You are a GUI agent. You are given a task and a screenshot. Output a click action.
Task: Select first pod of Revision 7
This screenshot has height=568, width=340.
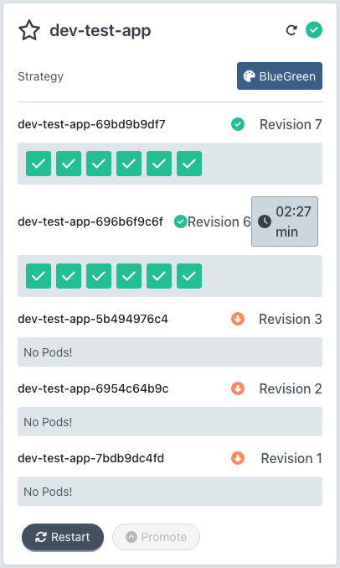[39, 164]
